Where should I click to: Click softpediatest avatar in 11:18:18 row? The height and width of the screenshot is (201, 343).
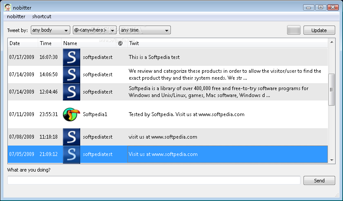click(72, 137)
